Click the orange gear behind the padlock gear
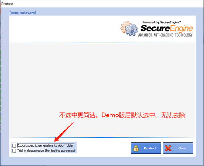 click(x=124, y=27)
